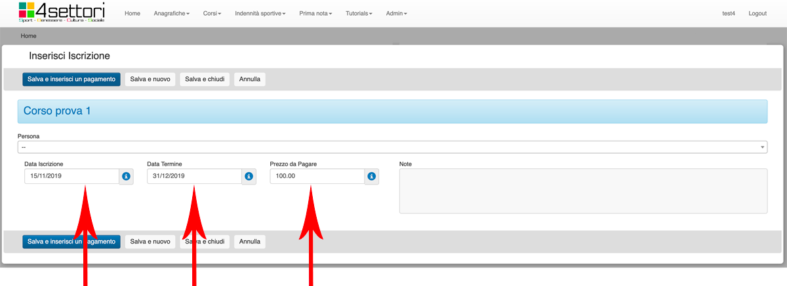Click inside the Note text area
Screen dimensions: 787x286
(583, 190)
